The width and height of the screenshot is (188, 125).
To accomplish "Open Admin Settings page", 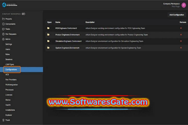I will [x=9, y=44].
